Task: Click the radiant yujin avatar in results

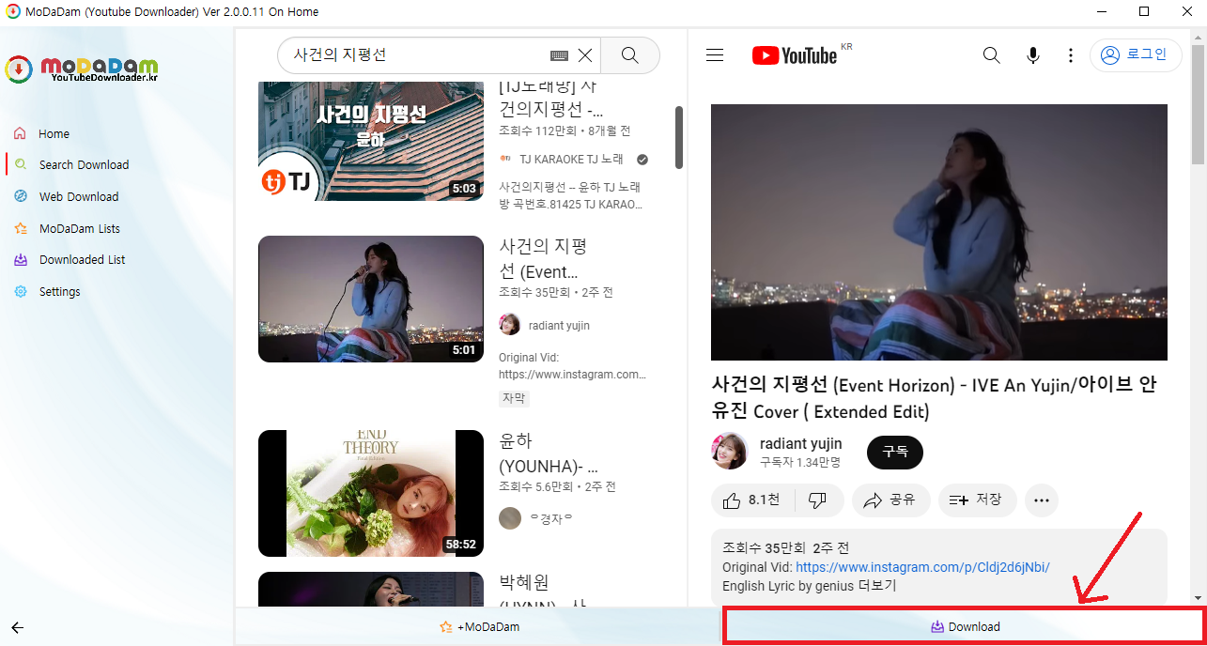Action: coord(510,325)
